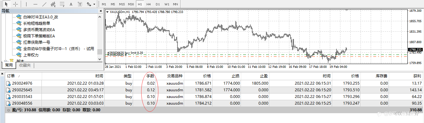Switch chart to H4 timeframe
This screenshot has width=424, height=123.
coord(149,4)
